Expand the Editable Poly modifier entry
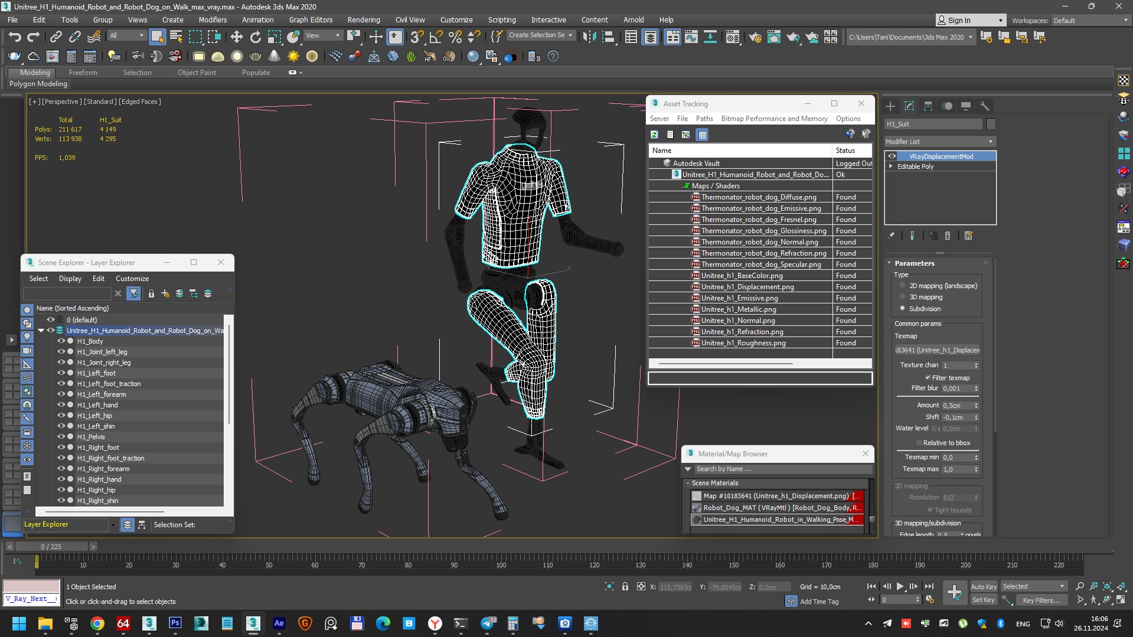This screenshot has width=1133, height=637. pyautogui.click(x=891, y=166)
